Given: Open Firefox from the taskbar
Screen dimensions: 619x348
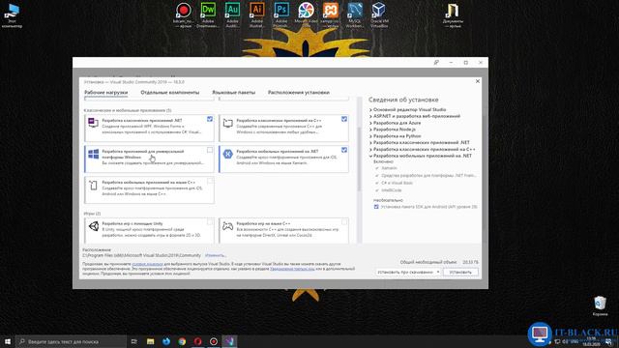Looking at the screenshot, I should click(166, 341).
